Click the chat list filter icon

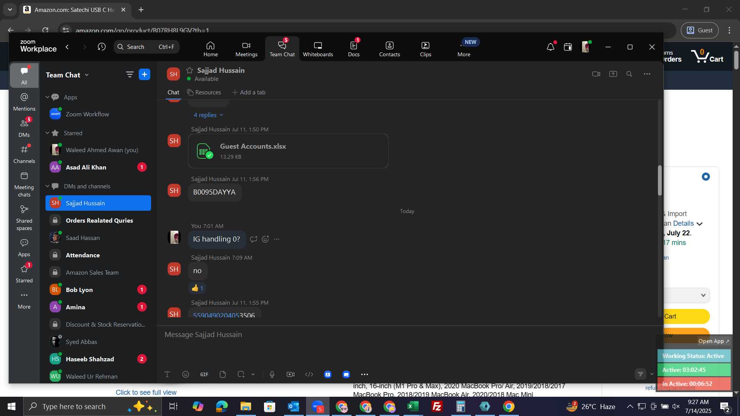tap(129, 74)
